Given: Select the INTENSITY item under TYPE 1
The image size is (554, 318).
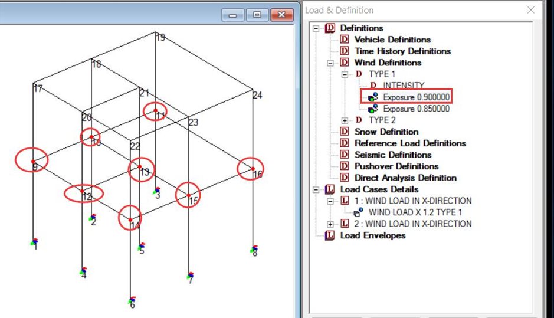Looking at the screenshot, I should [x=403, y=86].
